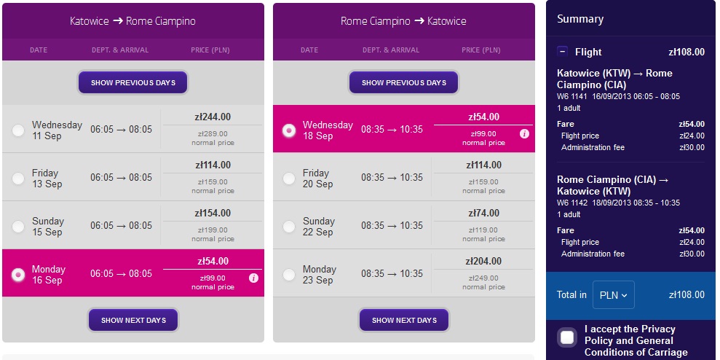Select the Friday 13 Sep outbound flight
Viewport: 720px width, 360px height.
18,179
